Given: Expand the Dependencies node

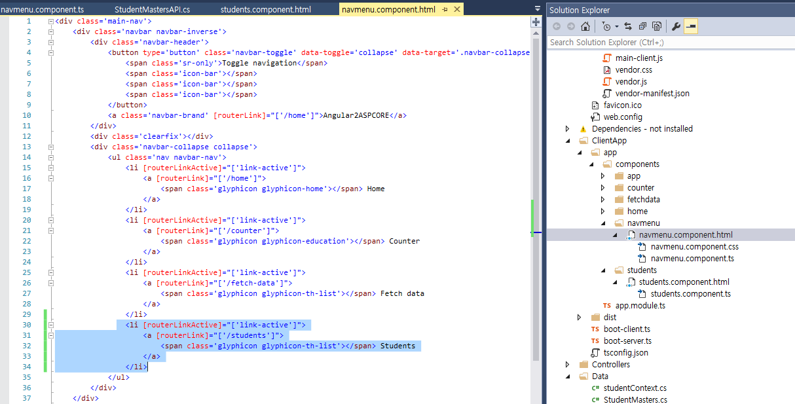Looking at the screenshot, I should point(567,129).
